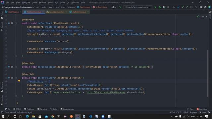Viewport: 212px width, 119px height.
Task: Open File Explorer from taskbar
Action: (x=34, y=116)
